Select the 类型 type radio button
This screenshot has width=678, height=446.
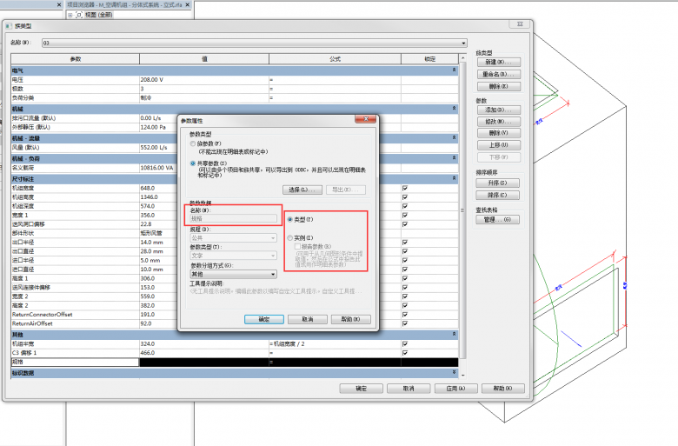pyautogui.click(x=290, y=220)
